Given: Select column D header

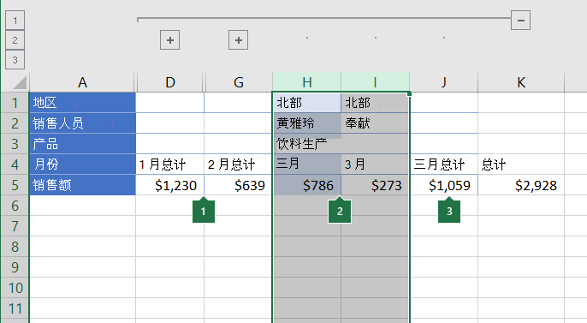Looking at the screenshot, I should [170, 82].
